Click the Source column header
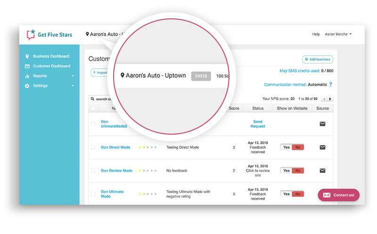Screen dimensions: 377x234 (x=322, y=108)
